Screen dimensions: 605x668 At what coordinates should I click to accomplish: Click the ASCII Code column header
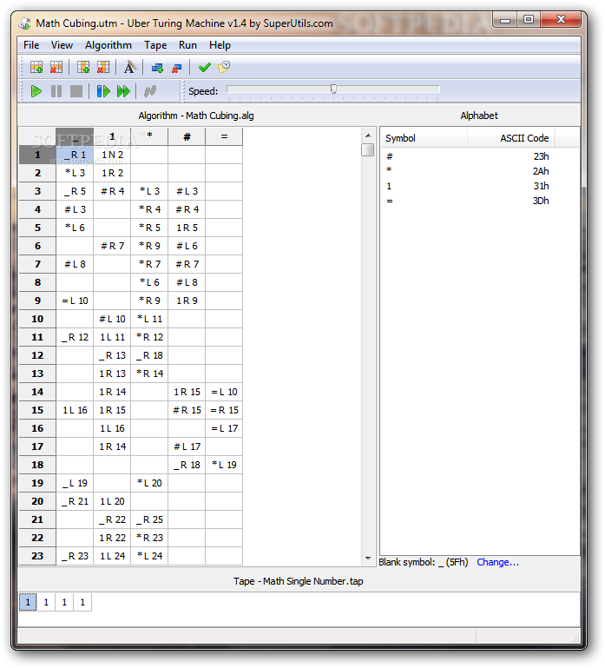[x=511, y=138]
